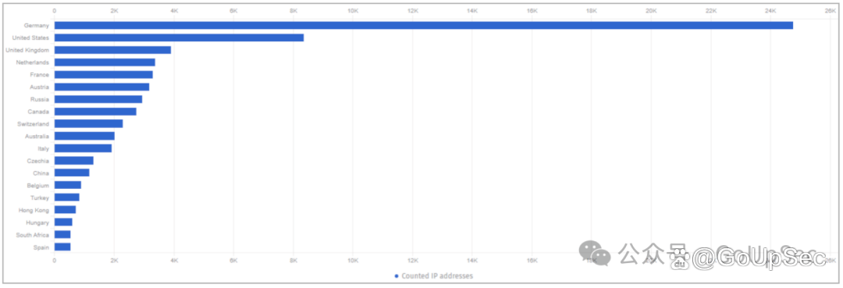This screenshot has height=288, width=843.
Task: Click the United Kingdom bar
Action: coord(112,50)
